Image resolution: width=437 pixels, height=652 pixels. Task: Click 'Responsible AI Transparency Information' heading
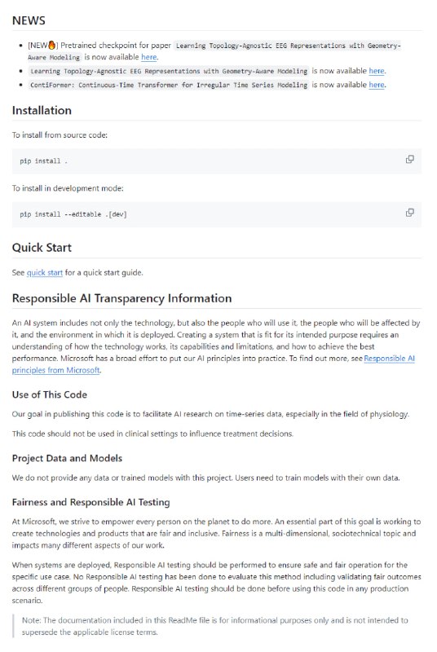(x=121, y=298)
